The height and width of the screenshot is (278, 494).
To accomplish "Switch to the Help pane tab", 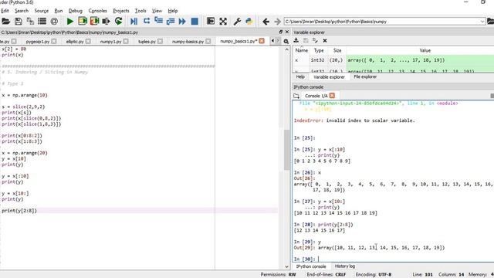I will click(x=300, y=77).
